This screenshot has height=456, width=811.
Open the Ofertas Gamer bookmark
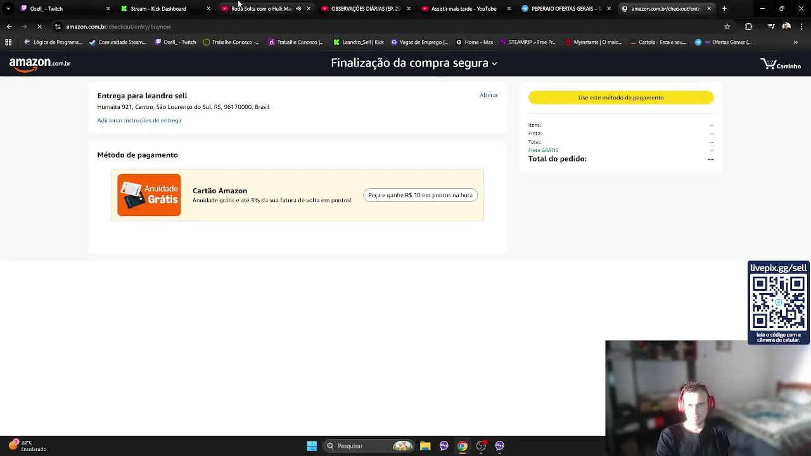click(x=724, y=42)
